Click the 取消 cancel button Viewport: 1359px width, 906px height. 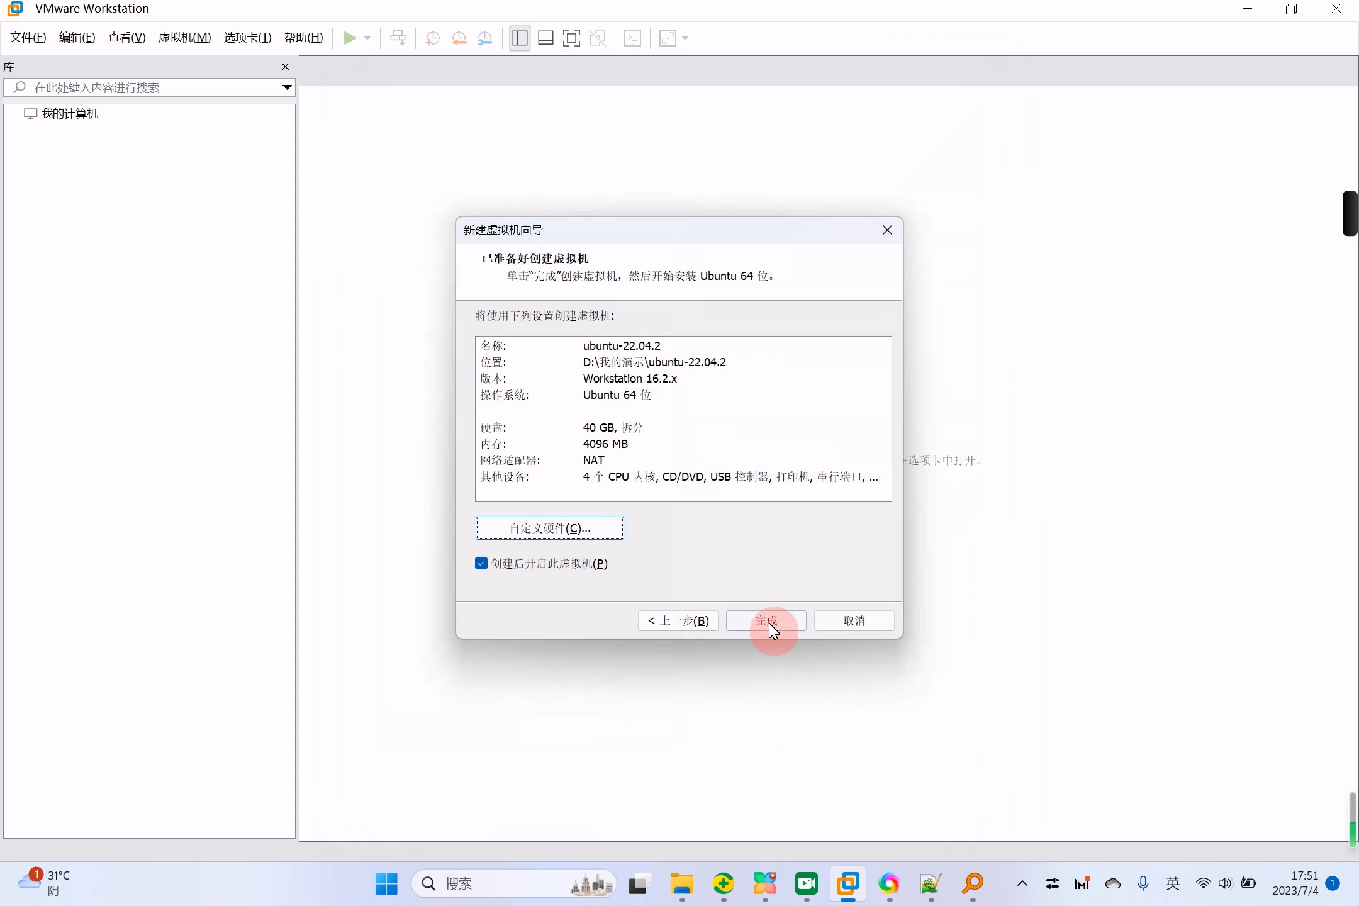click(x=854, y=621)
